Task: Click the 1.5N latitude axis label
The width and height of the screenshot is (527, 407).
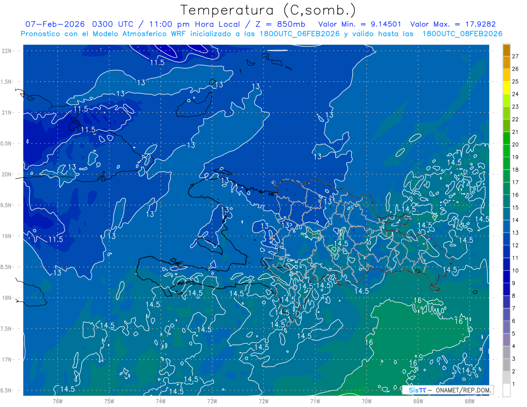Action: (7, 82)
